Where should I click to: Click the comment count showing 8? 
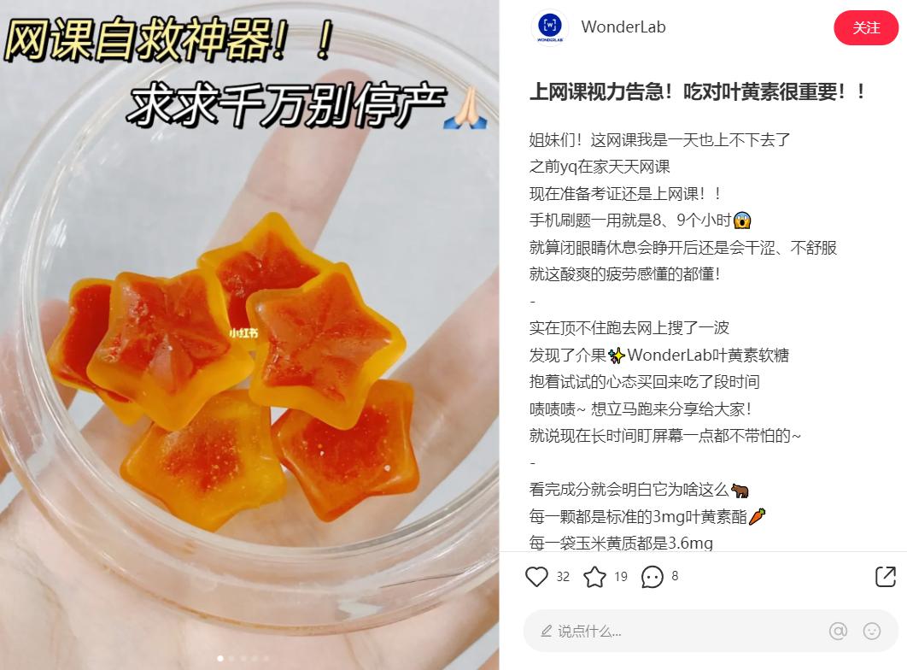(x=675, y=576)
